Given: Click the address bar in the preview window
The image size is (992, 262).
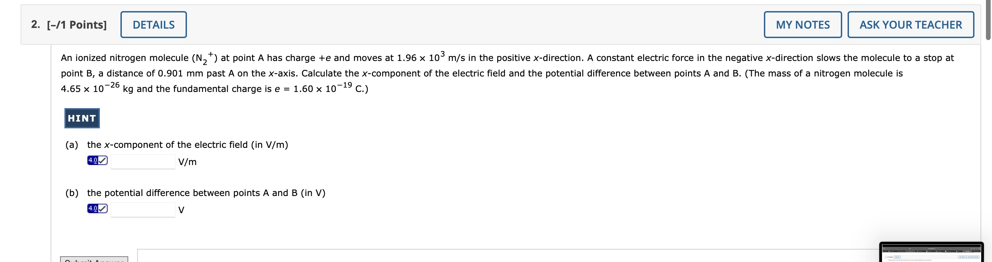Looking at the screenshot, I should click(932, 249).
